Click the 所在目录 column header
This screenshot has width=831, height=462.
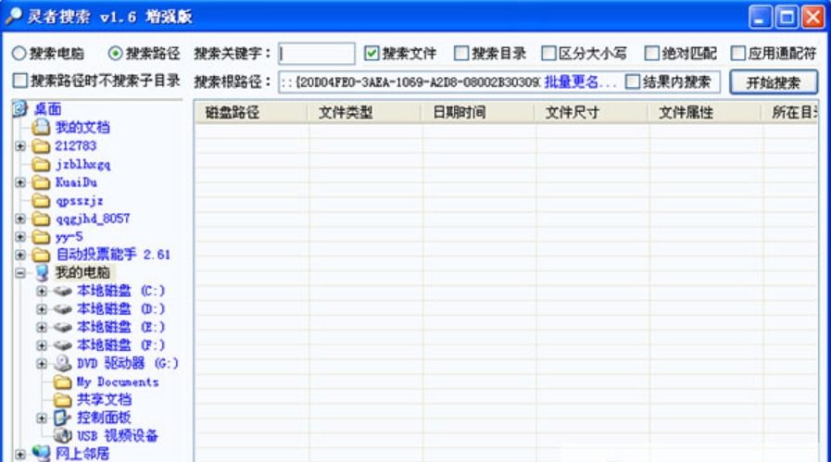click(x=790, y=112)
